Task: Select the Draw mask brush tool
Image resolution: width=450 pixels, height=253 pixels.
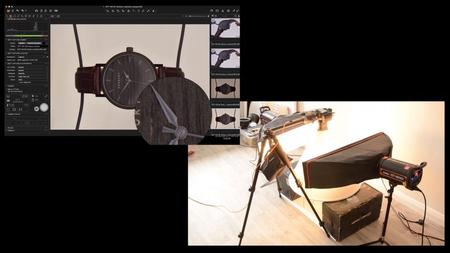Action: click(143, 11)
